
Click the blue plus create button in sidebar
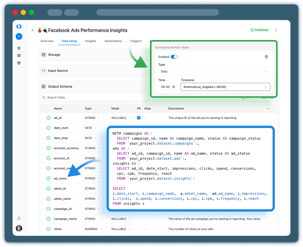click(19, 36)
